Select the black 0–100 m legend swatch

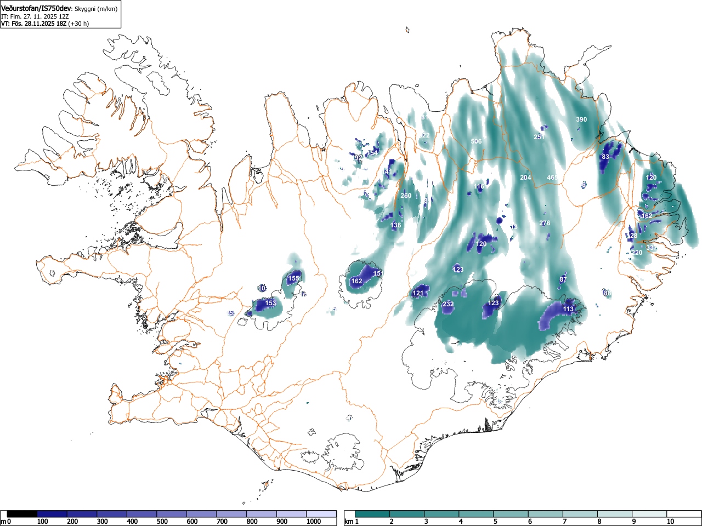pos(22,514)
